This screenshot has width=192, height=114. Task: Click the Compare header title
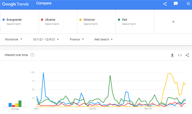point(44,3)
